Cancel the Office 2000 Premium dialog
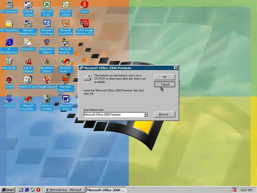 coord(165,84)
